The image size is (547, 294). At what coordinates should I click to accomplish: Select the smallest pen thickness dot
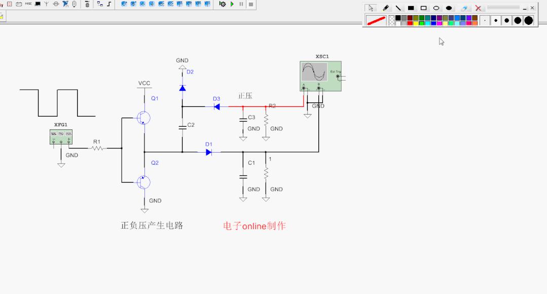(x=486, y=21)
